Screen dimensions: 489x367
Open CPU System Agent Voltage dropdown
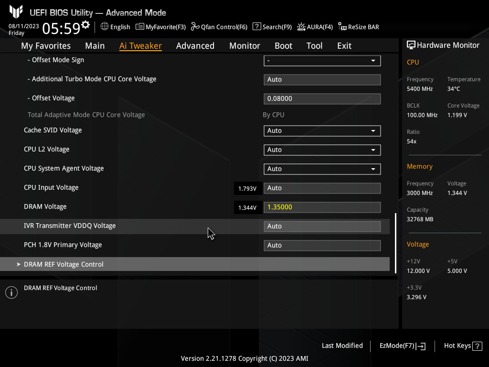pyautogui.click(x=322, y=169)
